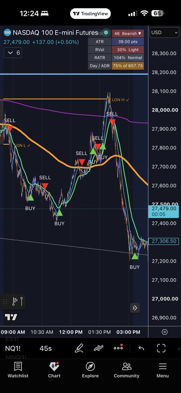Tap the 28,000.00 price axis label
The width and height of the screenshot is (181, 393).
point(165,110)
